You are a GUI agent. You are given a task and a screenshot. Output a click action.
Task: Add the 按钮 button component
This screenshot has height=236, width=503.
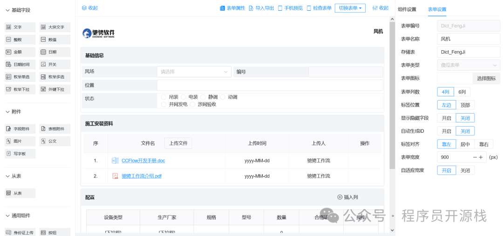click(54, 232)
